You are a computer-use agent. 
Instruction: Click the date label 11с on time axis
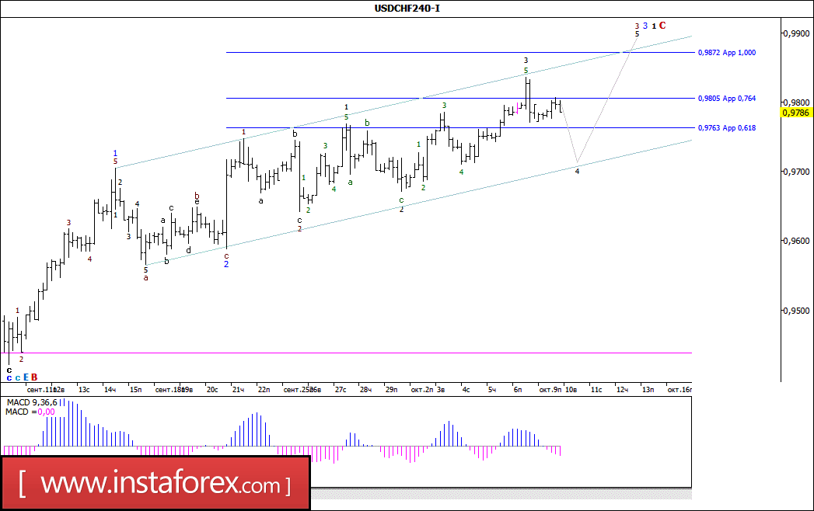pos(596,390)
